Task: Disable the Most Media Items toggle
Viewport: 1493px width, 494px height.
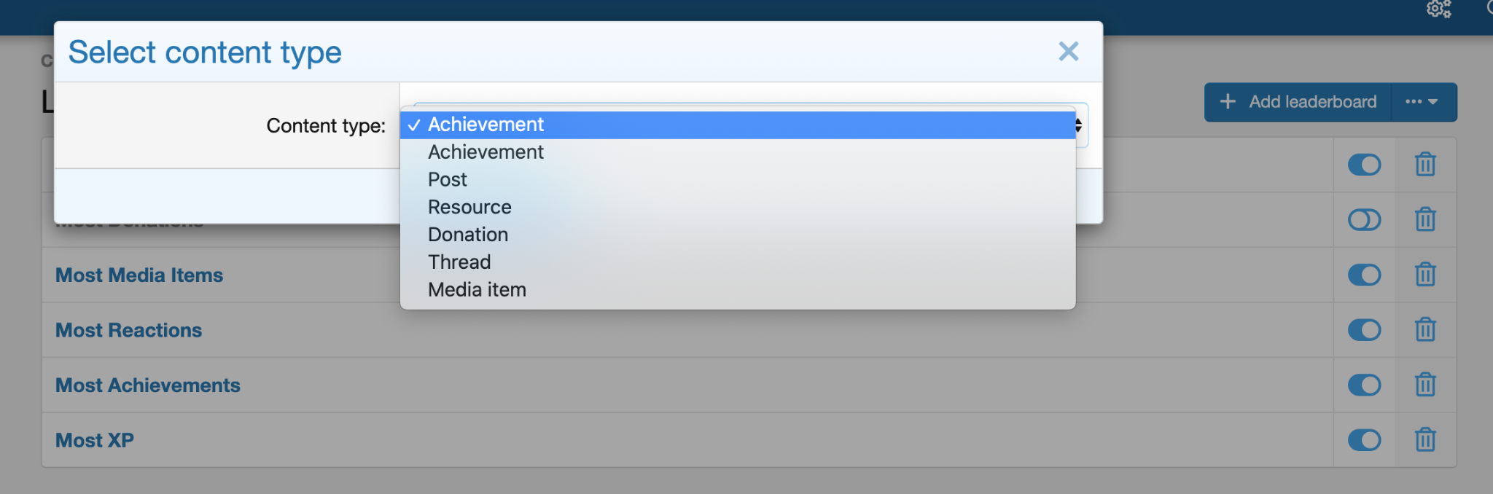Action: pyautogui.click(x=1364, y=275)
